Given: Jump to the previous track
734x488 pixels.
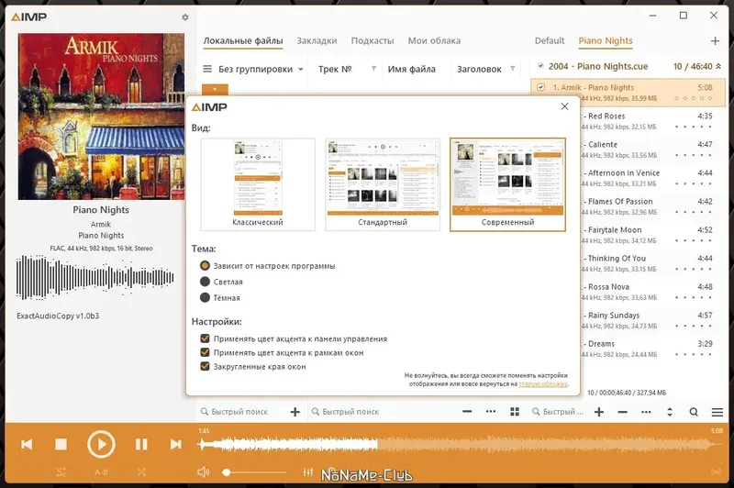Looking at the screenshot, I should point(27,444).
